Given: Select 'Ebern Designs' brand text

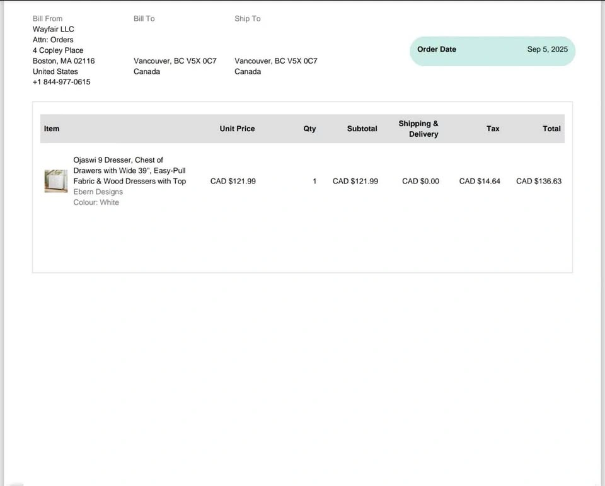Looking at the screenshot, I should point(98,192).
